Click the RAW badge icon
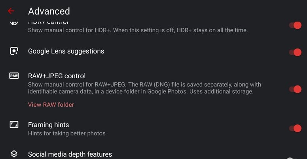Viewport: 307px width, 159px height. pyautogui.click(x=14, y=76)
